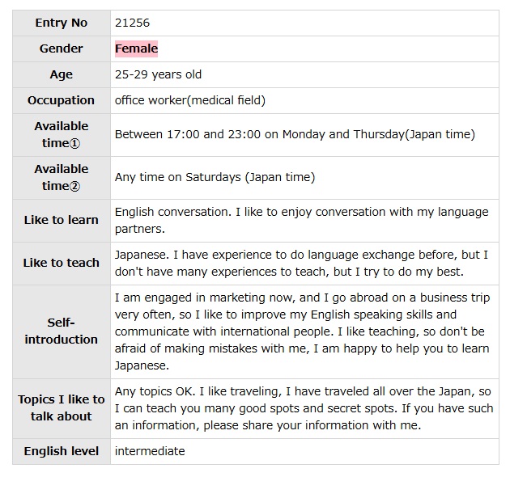
Task: Click Topics I like to talk about label
Action: tap(62, 407)
